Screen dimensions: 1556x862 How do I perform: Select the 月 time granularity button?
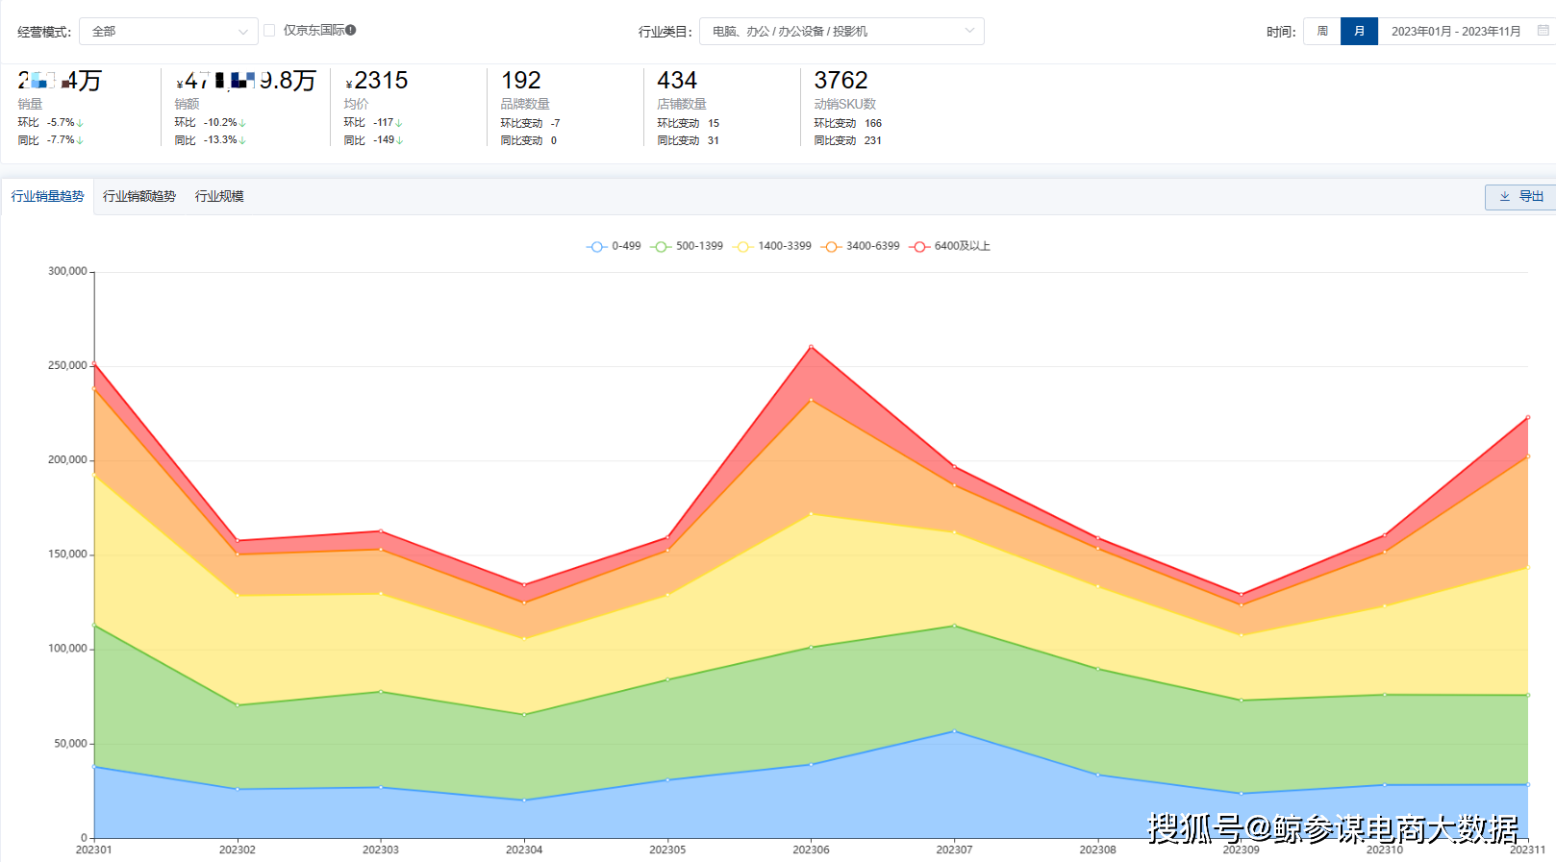(x=1359, y=32)
